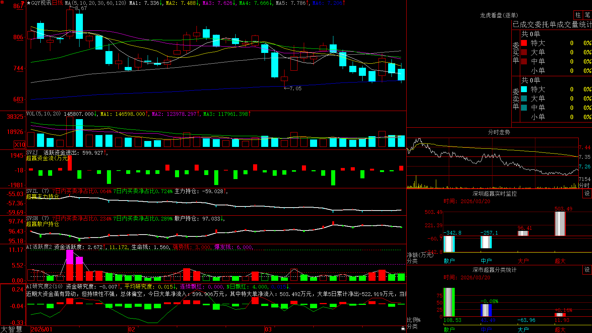Click the SVZL indicator name
This screenshot has height=333, width=592.
click(32, 191)
